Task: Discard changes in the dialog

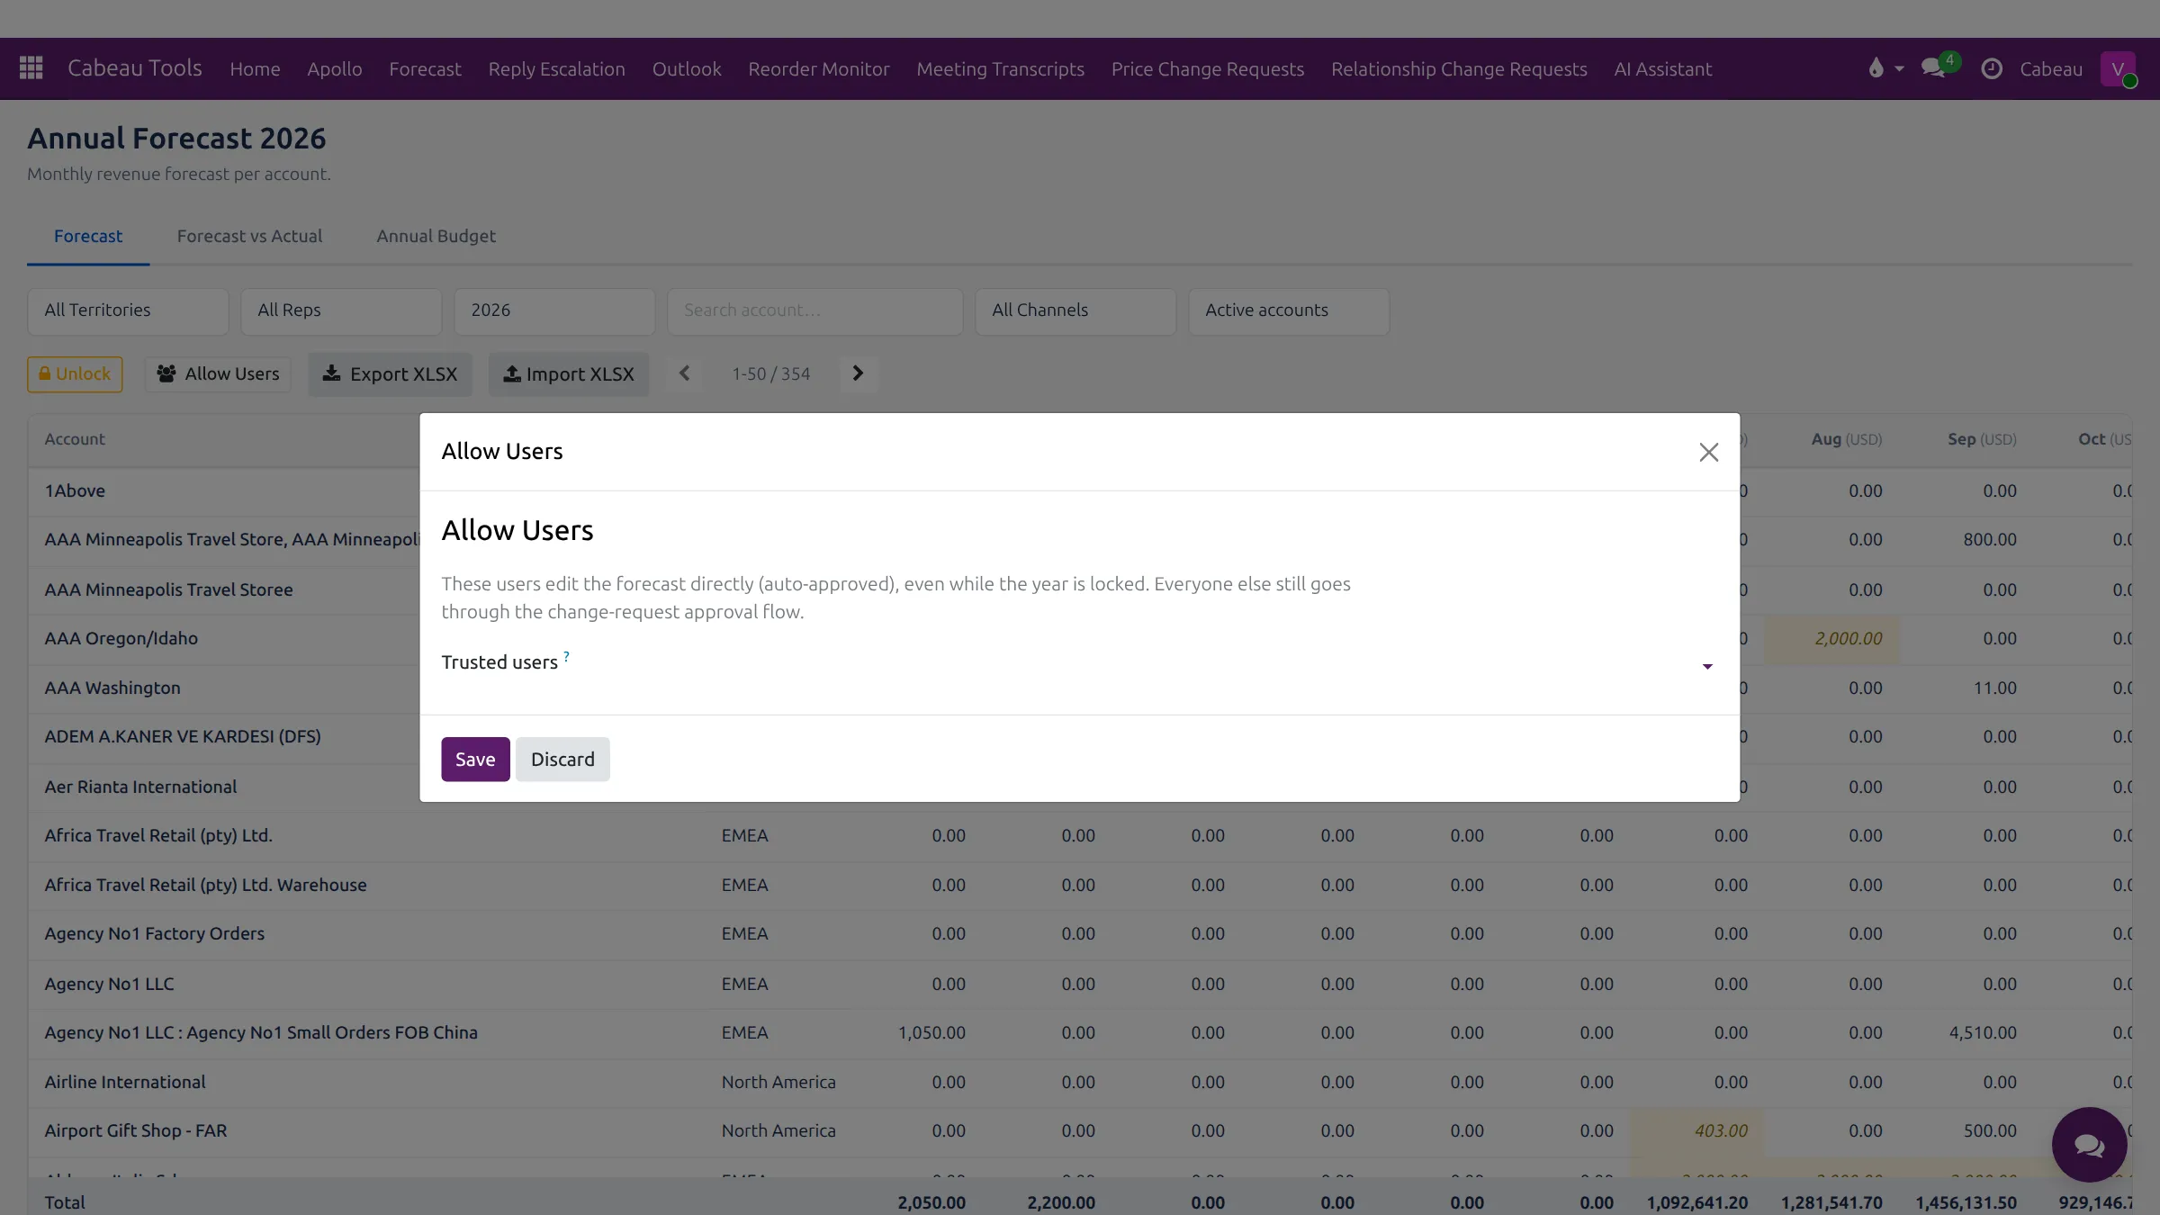Action: tap(562, 759)
